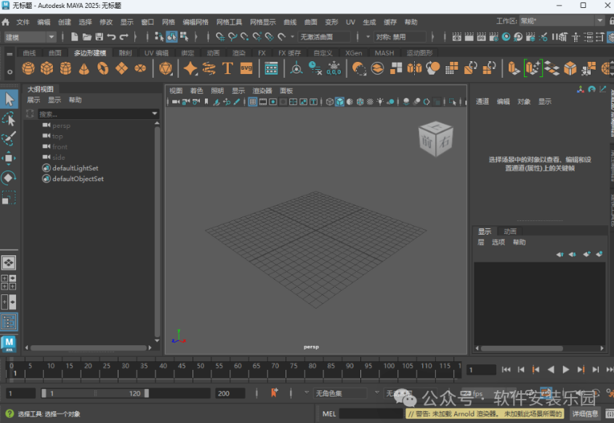
Task: Open the 工作区 常规 workspace dropdown
Action: (x=561, y=21)
